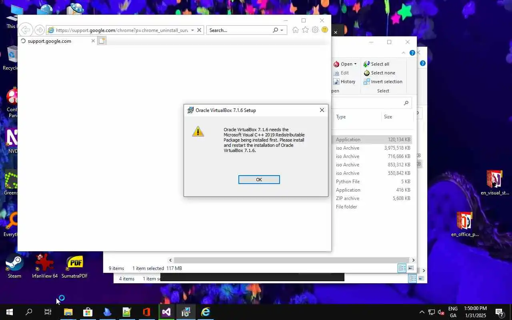
Task: Select the 550,842 KB iso Archive row
Action: coord(372,173)
